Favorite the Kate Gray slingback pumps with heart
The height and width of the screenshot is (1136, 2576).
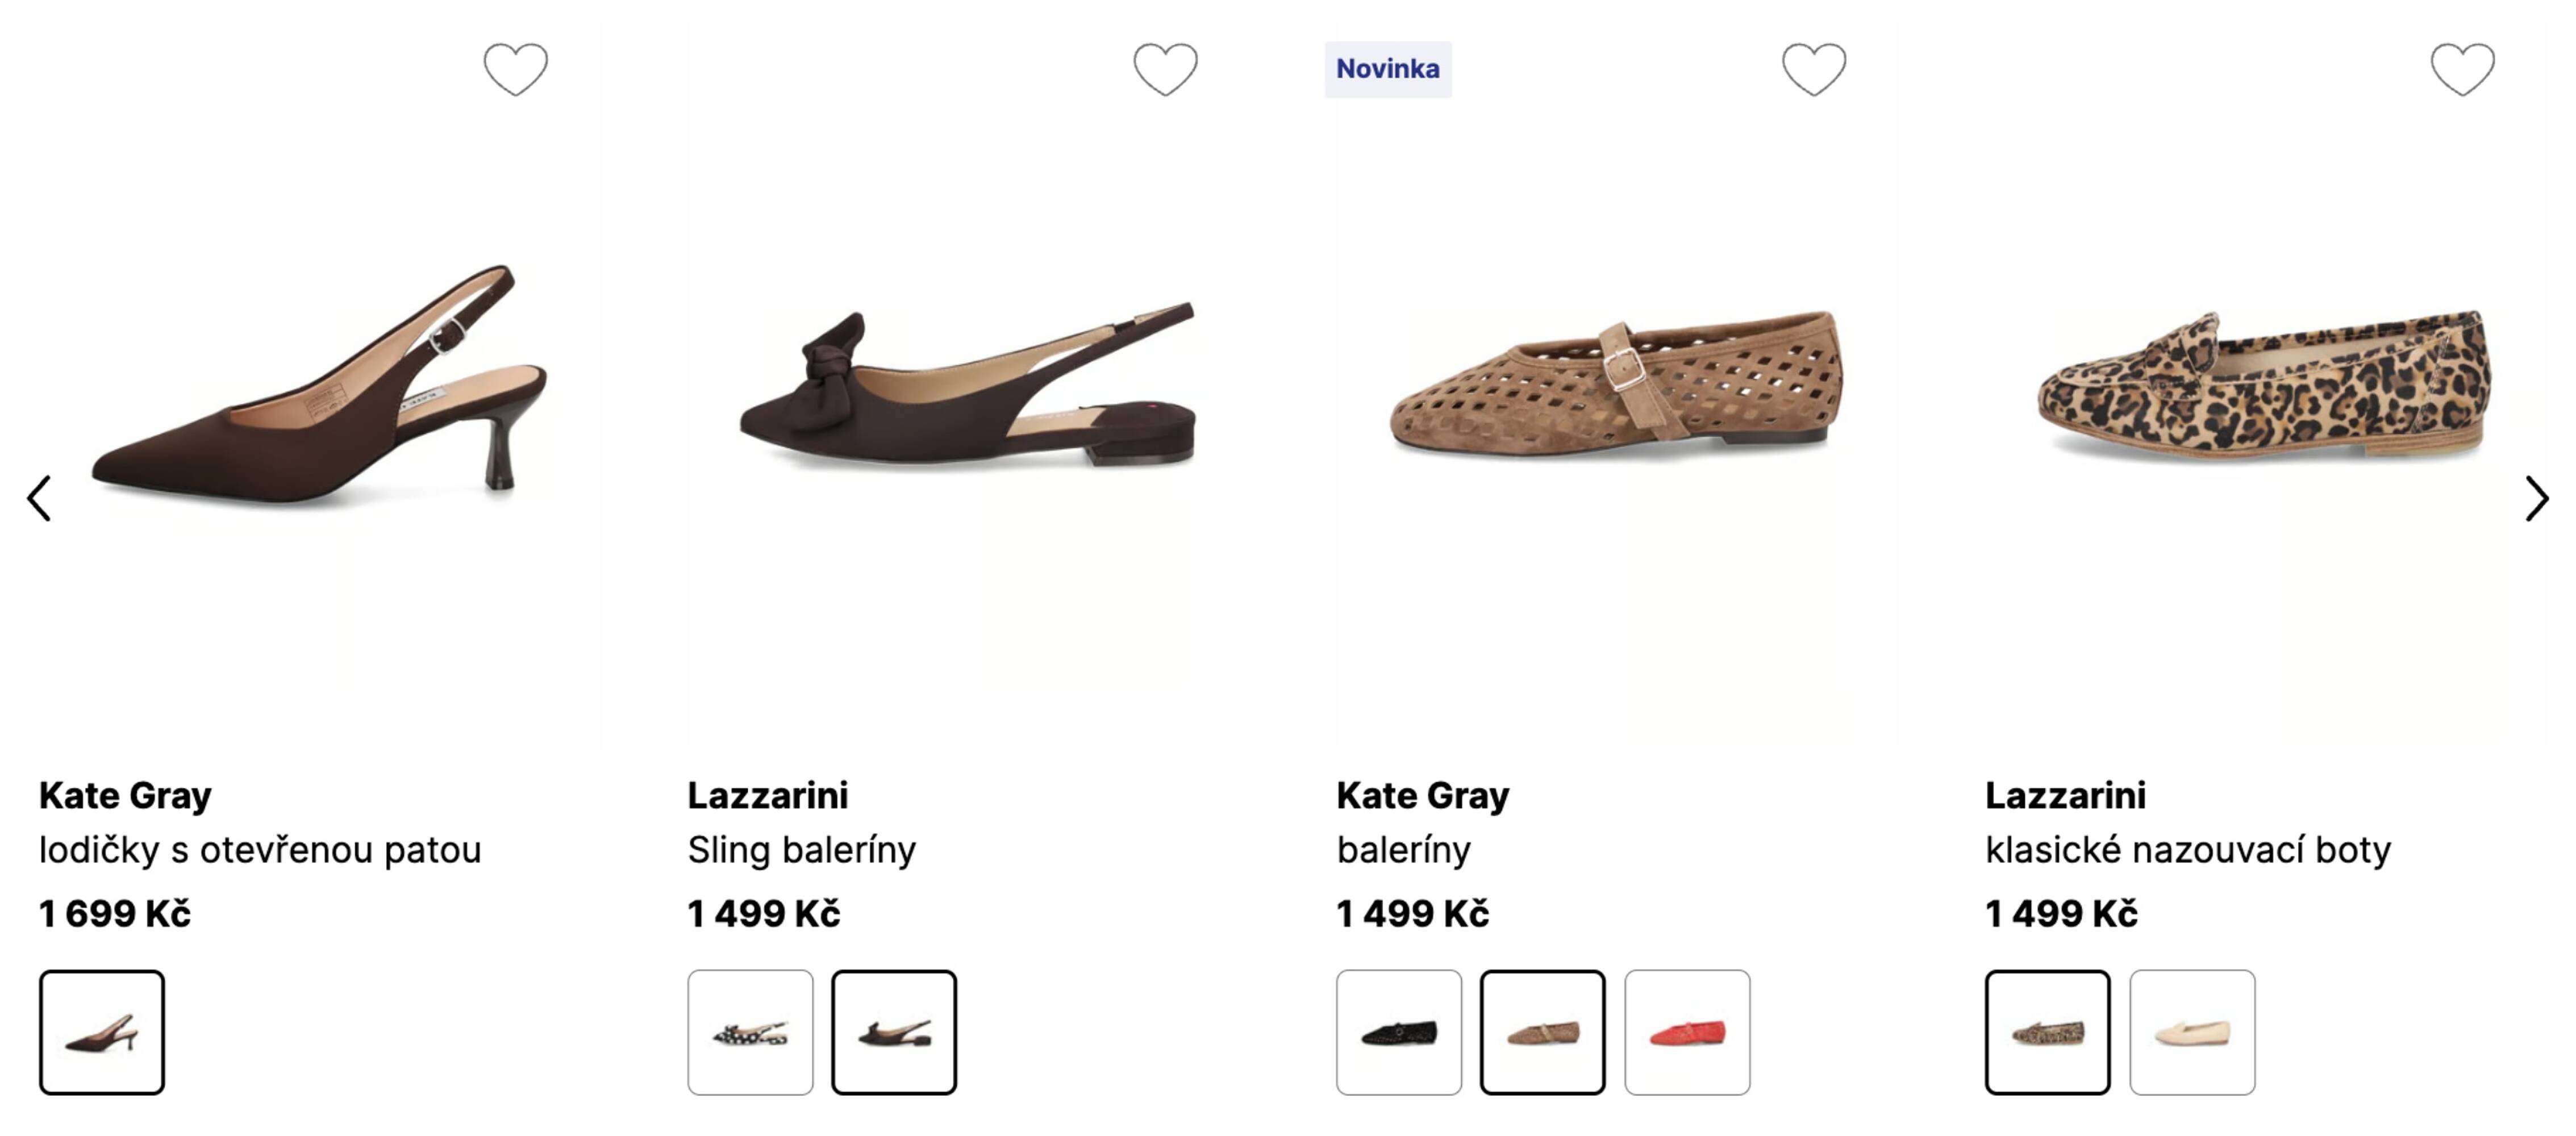coord(516,69)
